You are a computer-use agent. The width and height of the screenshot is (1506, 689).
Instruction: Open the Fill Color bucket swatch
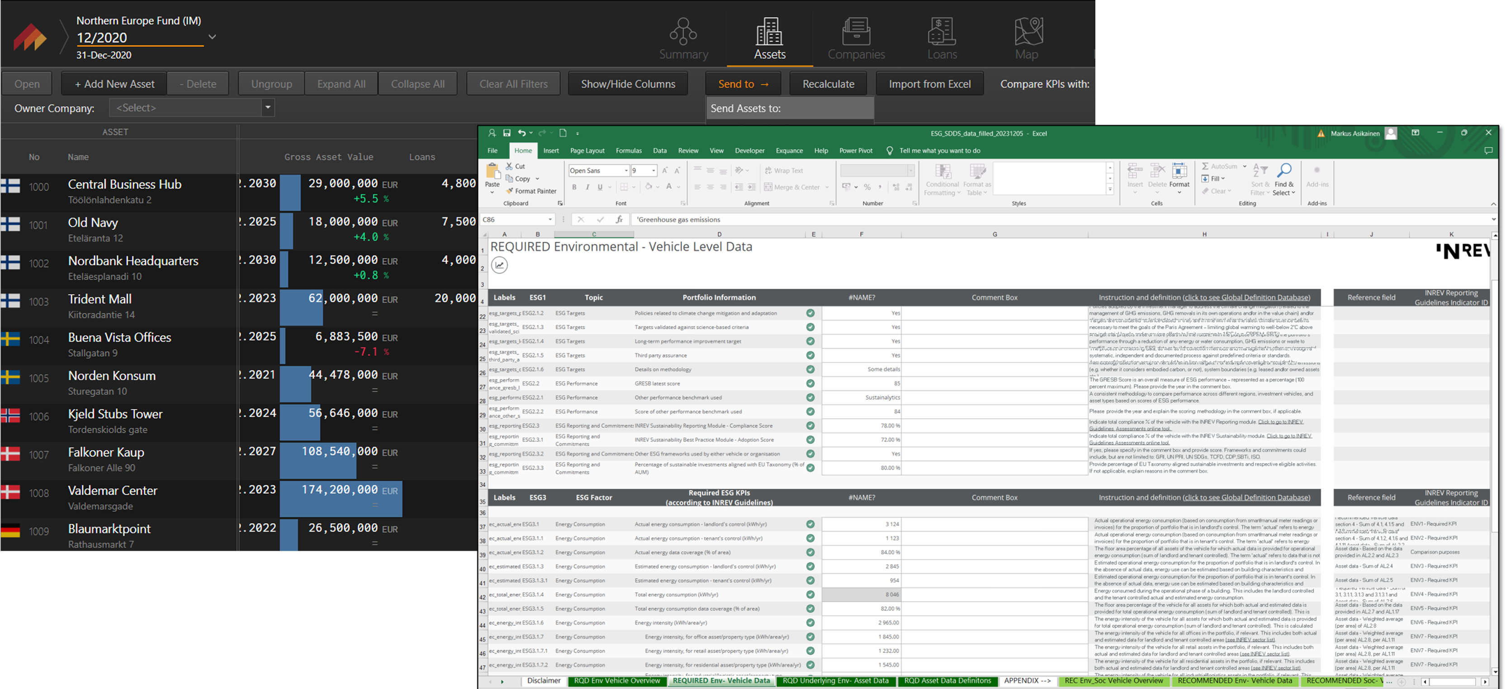pos(649,187)
